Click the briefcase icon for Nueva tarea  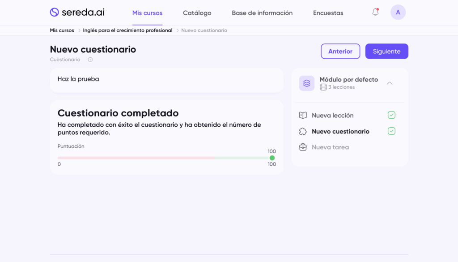coord(303,147)
